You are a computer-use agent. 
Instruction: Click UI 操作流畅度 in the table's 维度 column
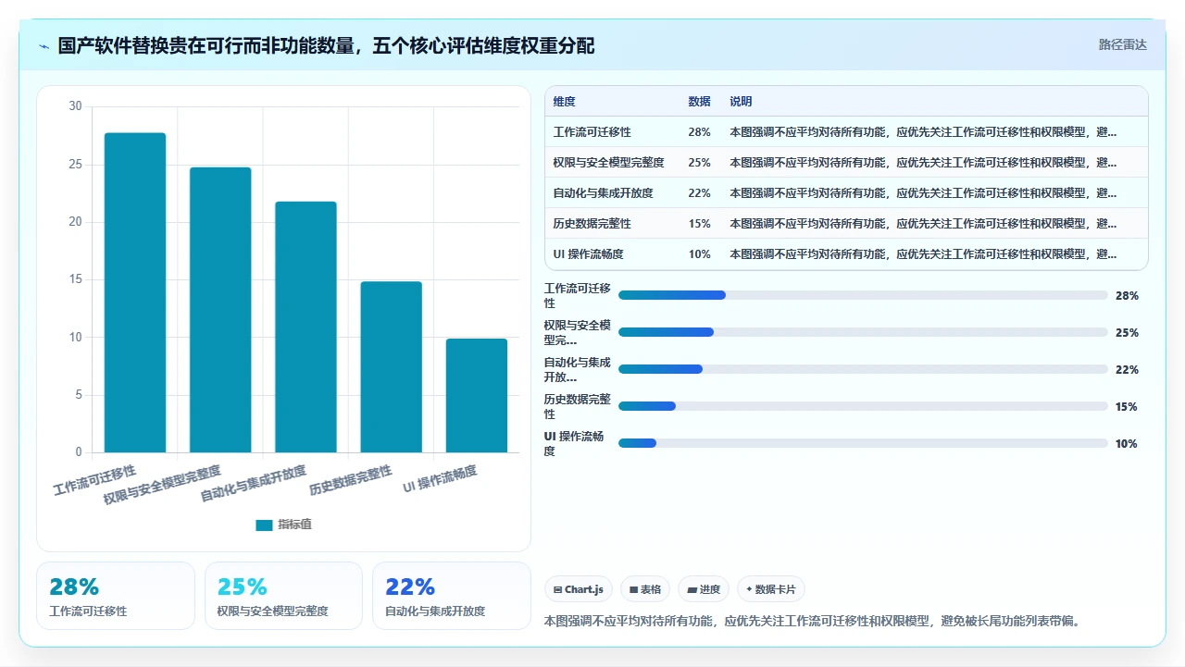tap(588, 254)
